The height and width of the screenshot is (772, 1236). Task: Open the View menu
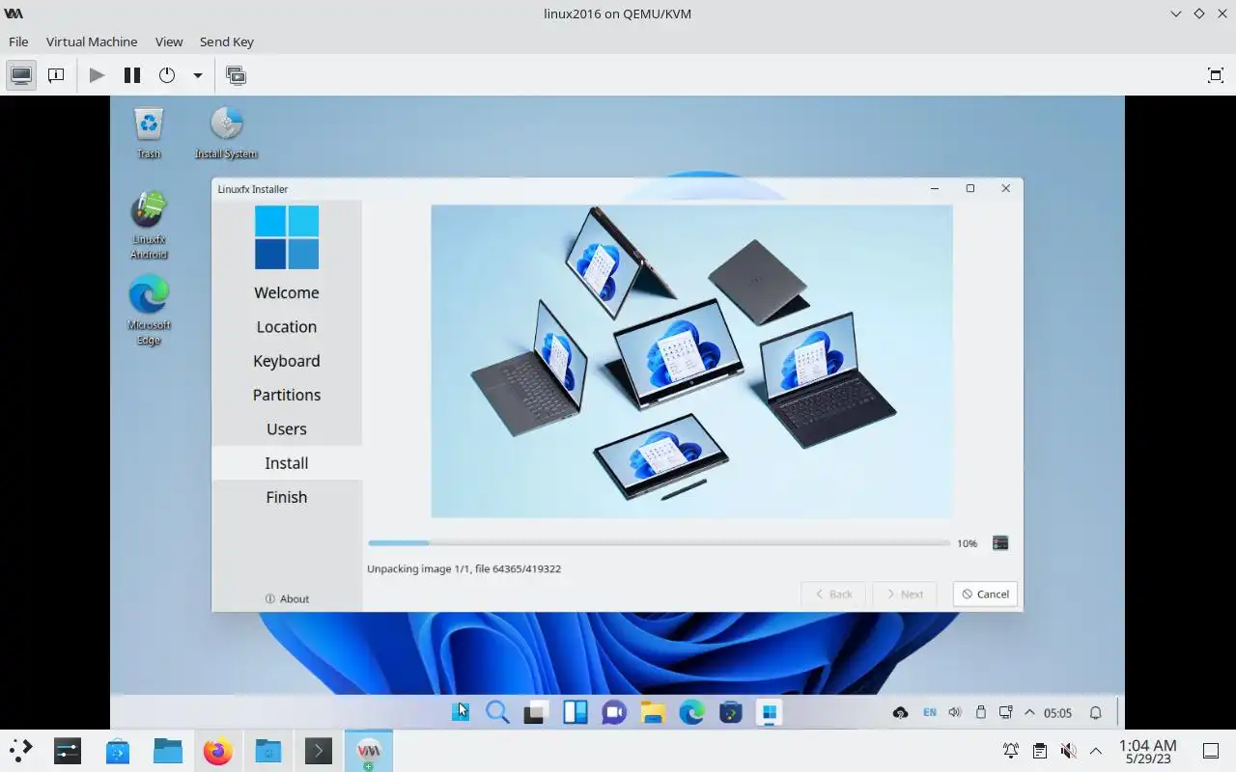pyautogui.click(x=169, y=41)
